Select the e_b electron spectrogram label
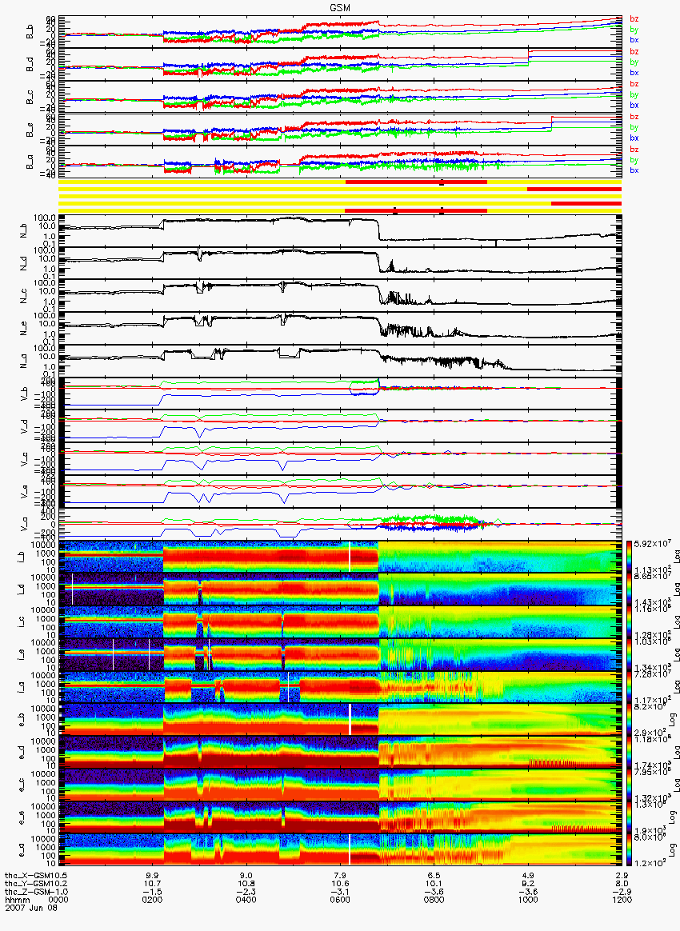 (22, 720)
